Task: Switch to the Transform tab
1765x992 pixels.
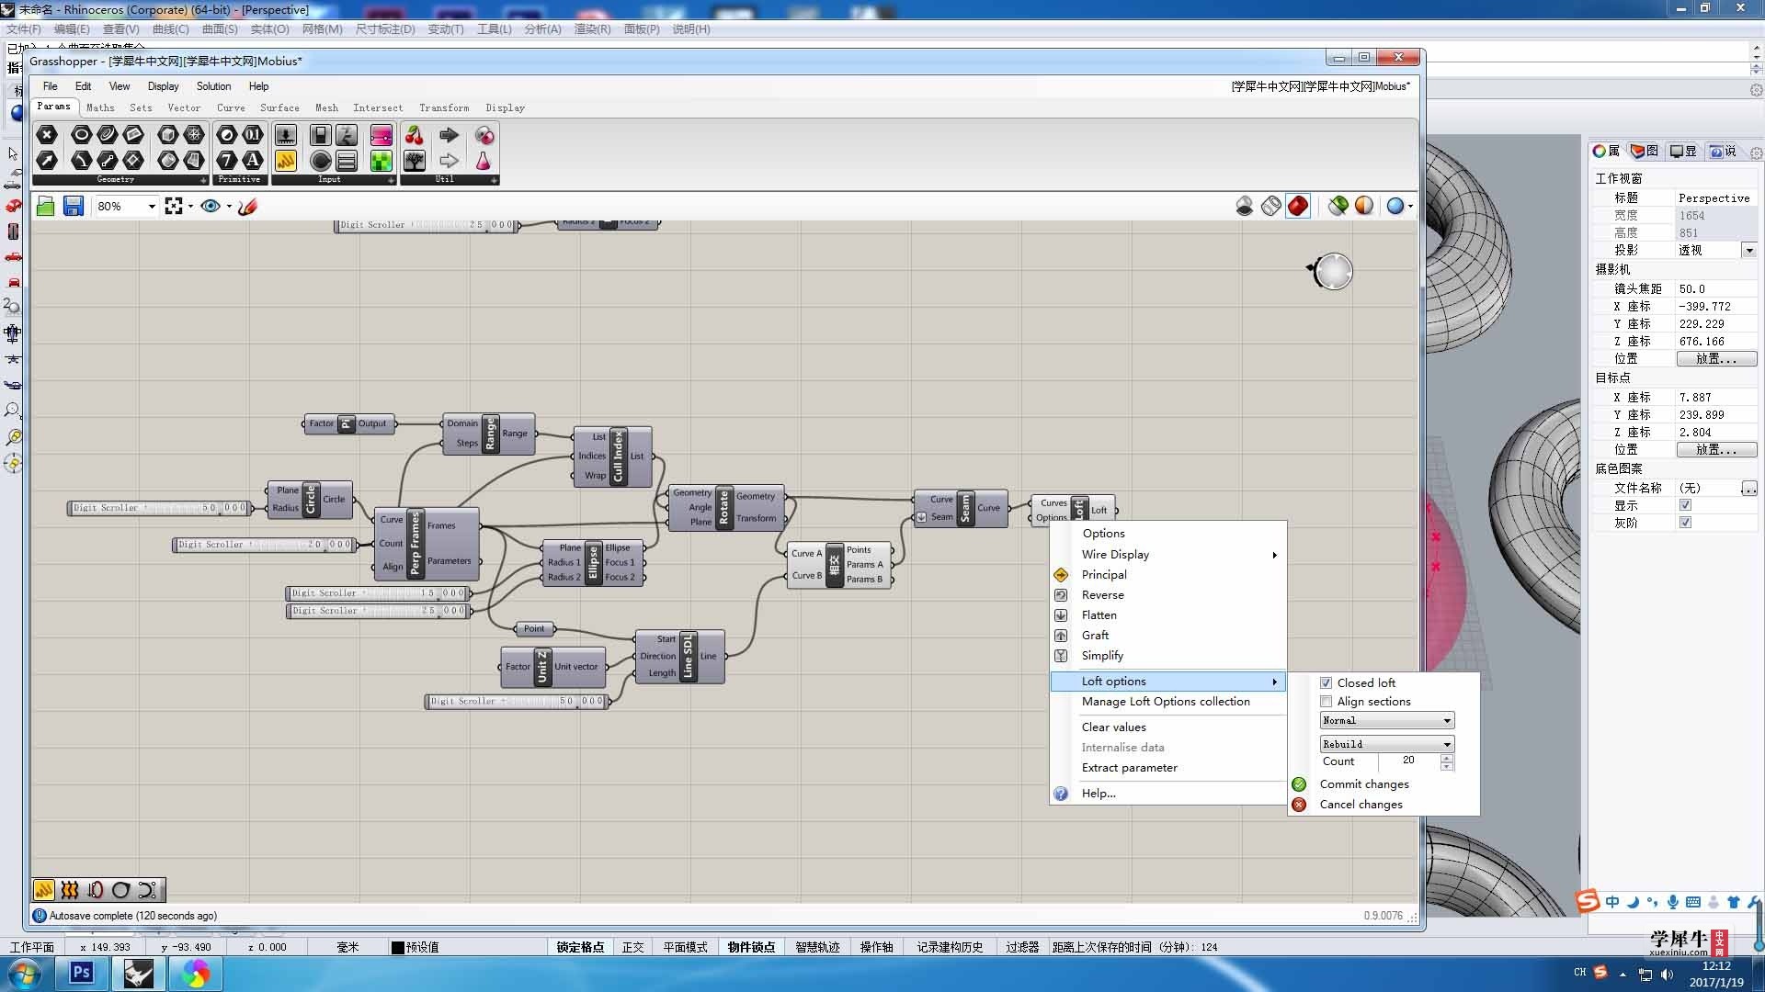Action: 444,107
